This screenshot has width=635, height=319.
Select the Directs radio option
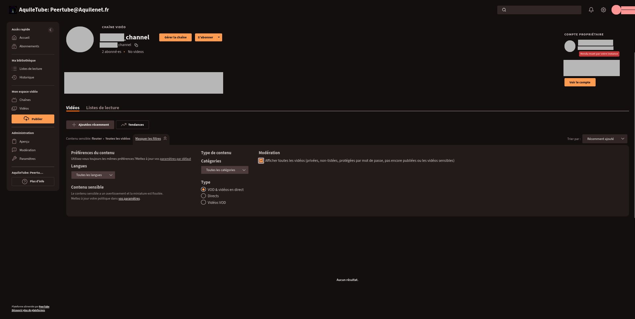point(204,196)
